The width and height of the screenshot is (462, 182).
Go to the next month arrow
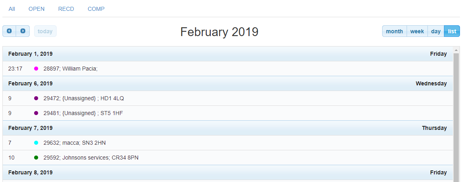click(x=23, y=31)
